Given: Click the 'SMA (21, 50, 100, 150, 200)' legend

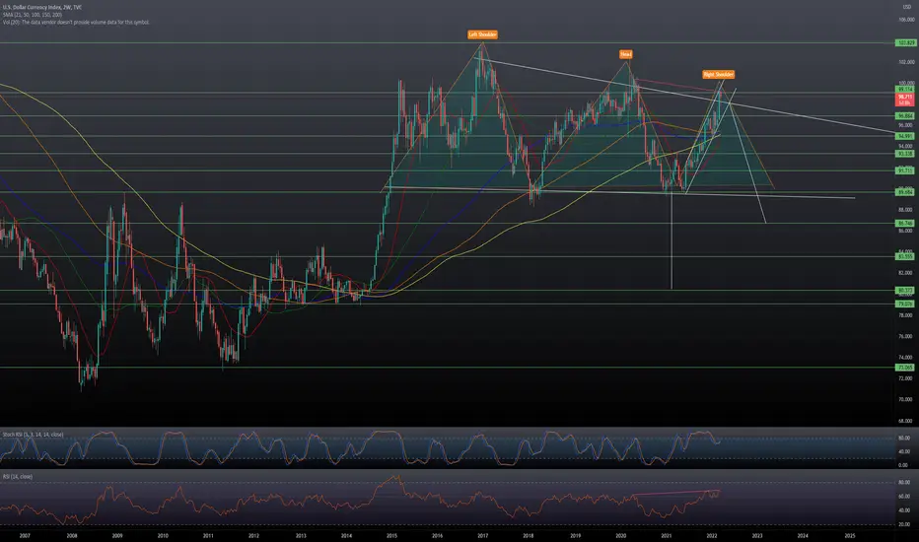Looking at the screenshot, I should coord(33,15).
